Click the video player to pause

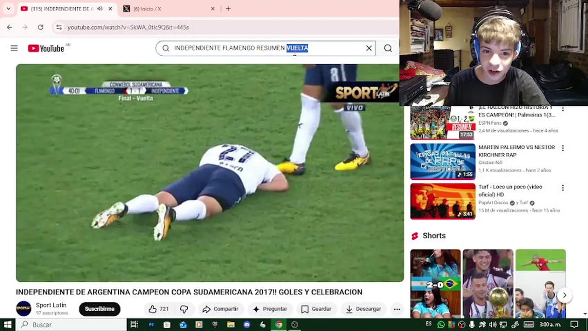click(x=210, y=173)
